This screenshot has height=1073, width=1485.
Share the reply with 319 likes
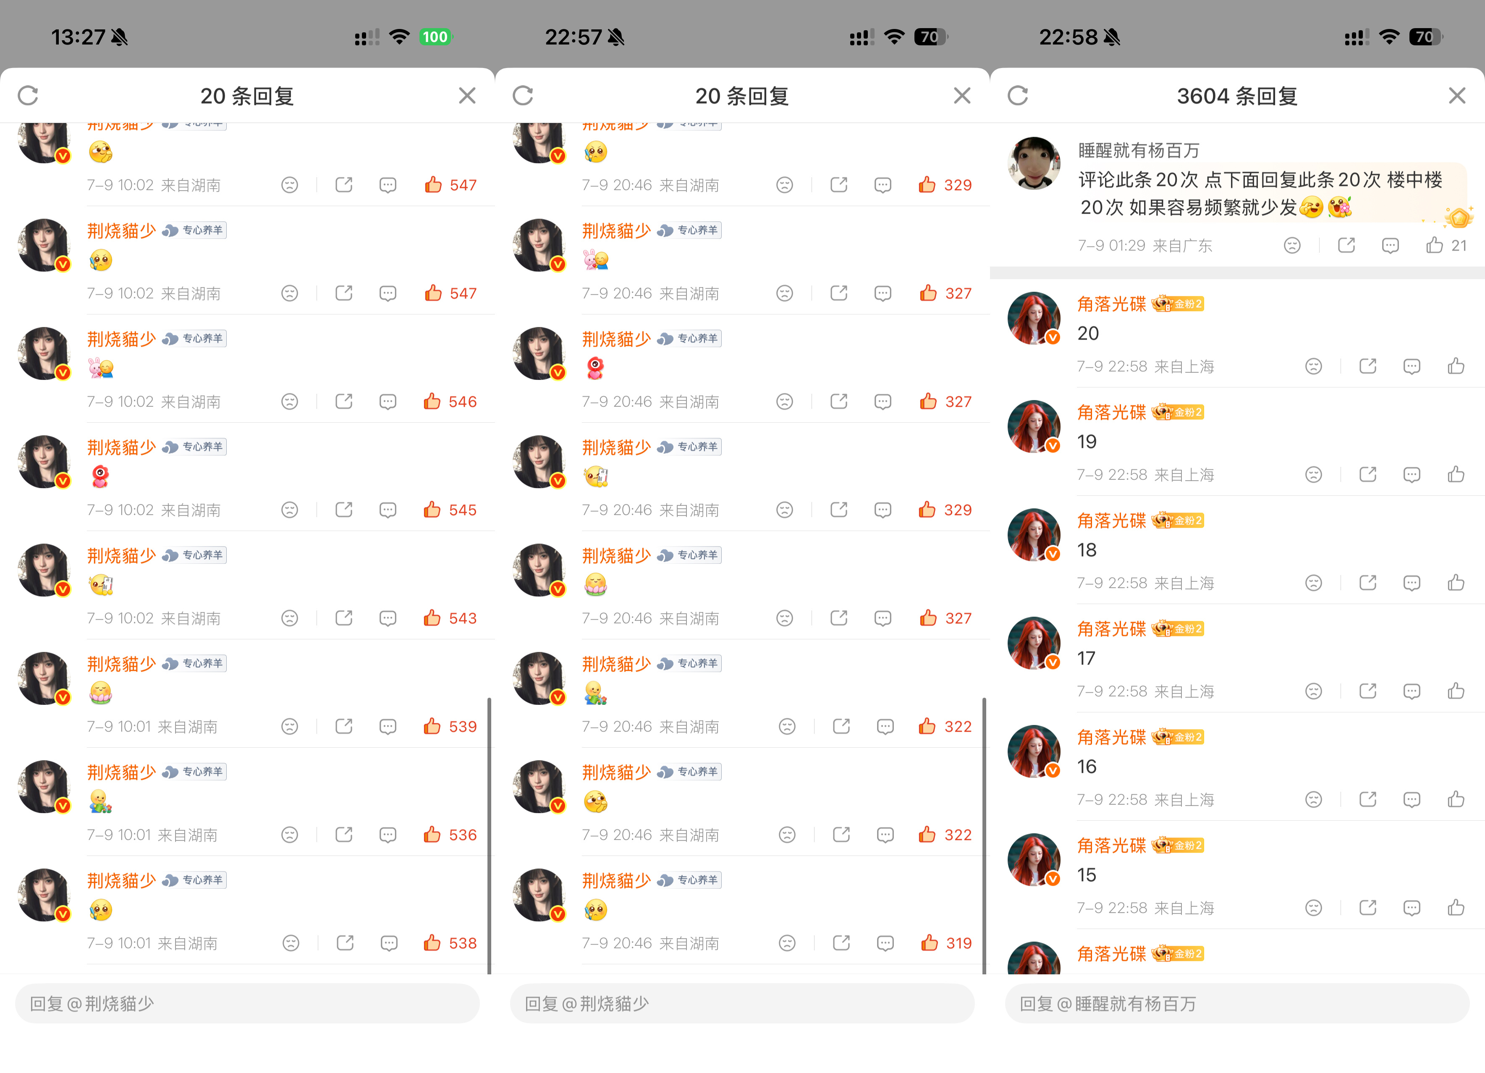pyautogui.click(x=841, y=942)
